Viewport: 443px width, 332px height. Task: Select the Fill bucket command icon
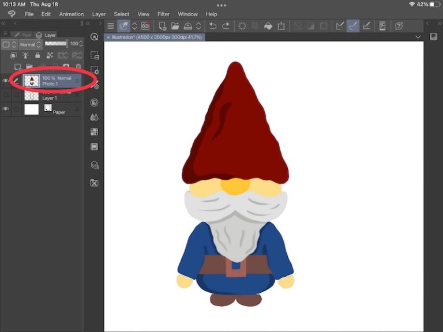[268, 26]
